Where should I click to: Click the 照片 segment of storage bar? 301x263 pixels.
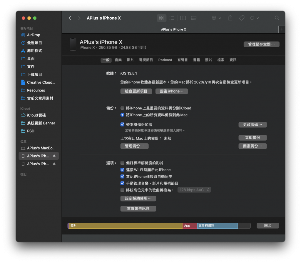[126, 226]
